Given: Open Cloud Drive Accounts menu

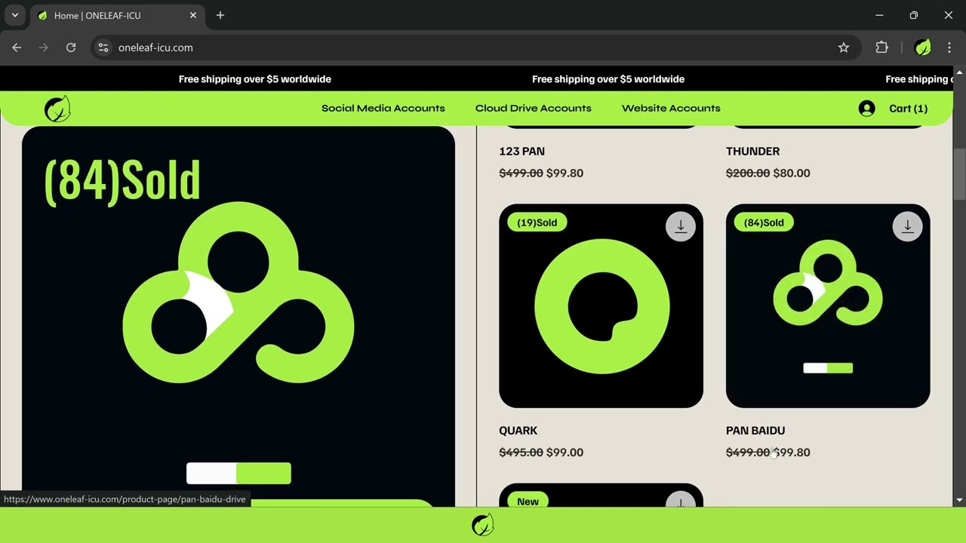Looking at the screenshot, I should [533, 108].
